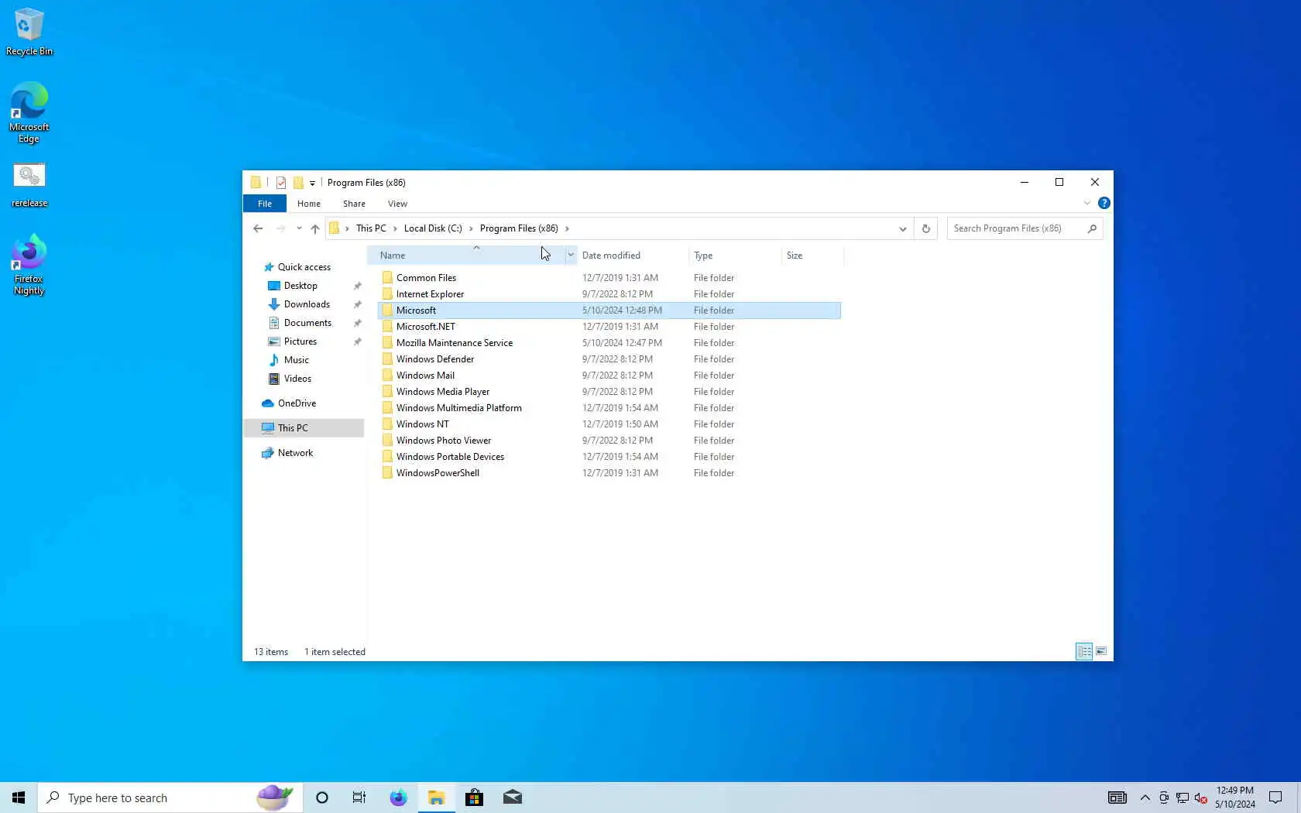This screenshot has height=813, width=1301.
Task: Open Pictures in the navigation pane
Action: [x=300, y=341]
